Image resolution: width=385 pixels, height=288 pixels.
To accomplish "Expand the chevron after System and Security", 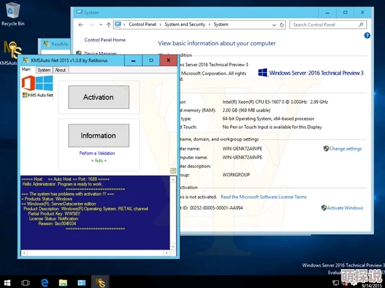I will coord(209,25).
